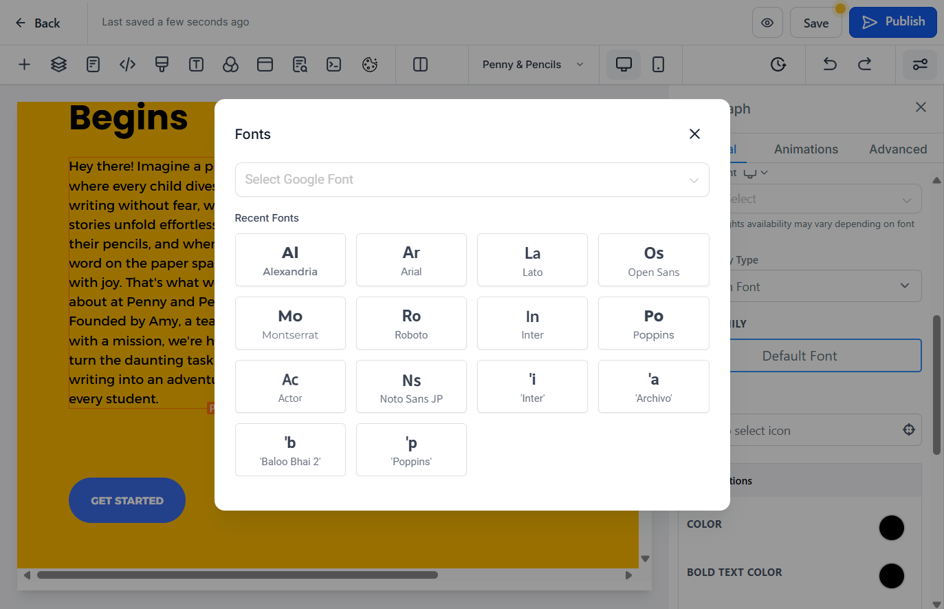Click the Publish button
This screenshot has width=944, height=609.
(893, 22)
